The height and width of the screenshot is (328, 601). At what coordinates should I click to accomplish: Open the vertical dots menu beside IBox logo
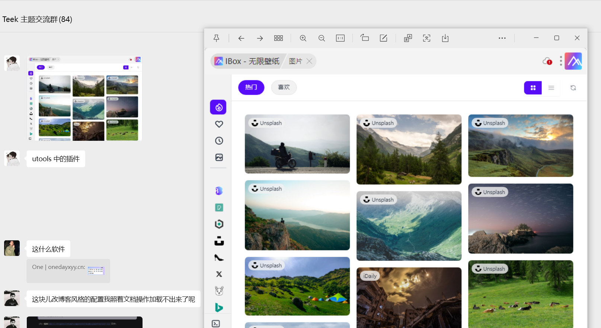[561, 61]
